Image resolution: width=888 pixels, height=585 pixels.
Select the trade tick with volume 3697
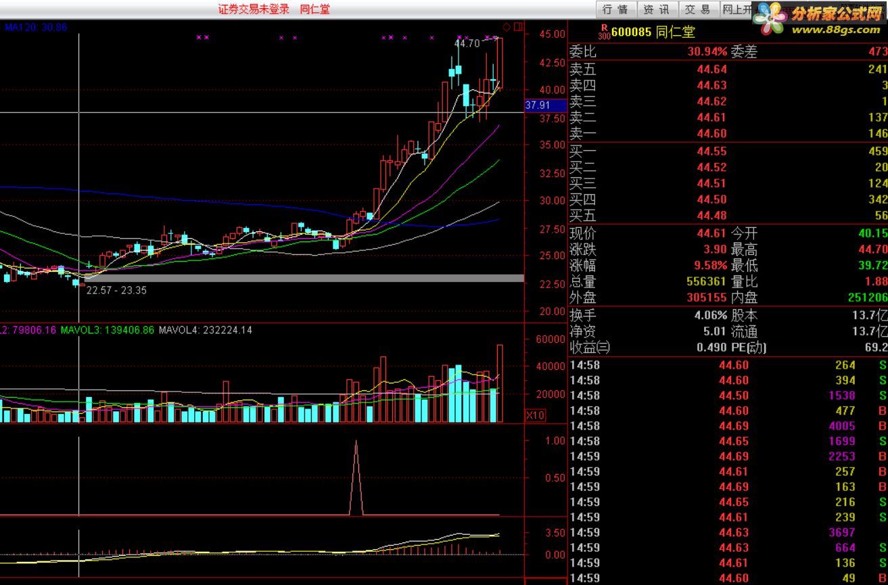tap(728, 533)
